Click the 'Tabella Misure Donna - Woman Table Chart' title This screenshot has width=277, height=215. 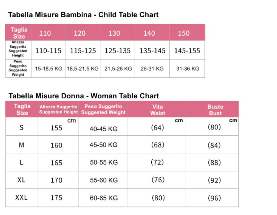(x=83, y=96)
